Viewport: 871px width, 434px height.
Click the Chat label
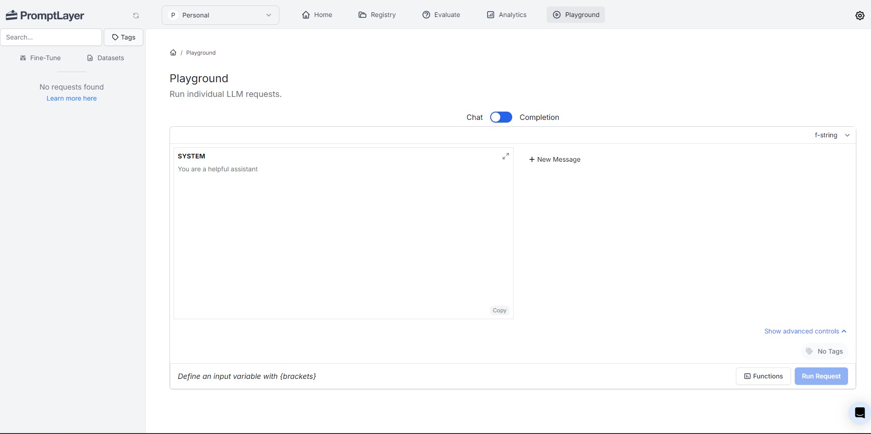coord(475,117)
